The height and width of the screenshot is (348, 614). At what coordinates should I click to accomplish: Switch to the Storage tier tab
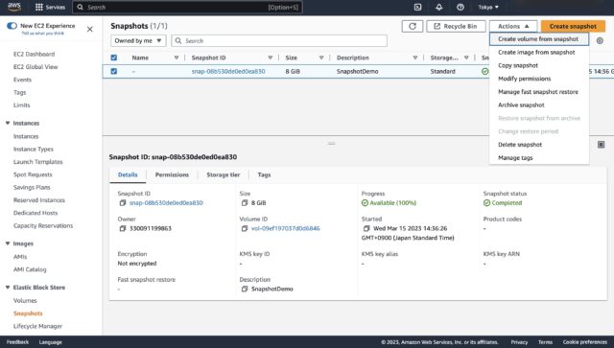click(224, 174)
